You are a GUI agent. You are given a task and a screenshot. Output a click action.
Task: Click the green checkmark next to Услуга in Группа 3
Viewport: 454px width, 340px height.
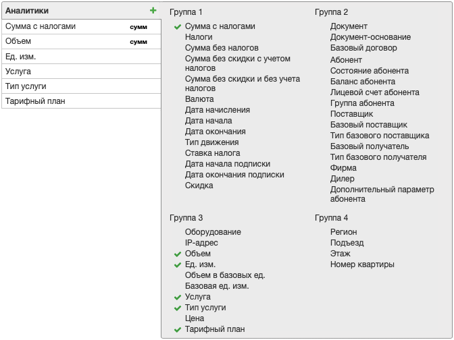click(178, 297)
